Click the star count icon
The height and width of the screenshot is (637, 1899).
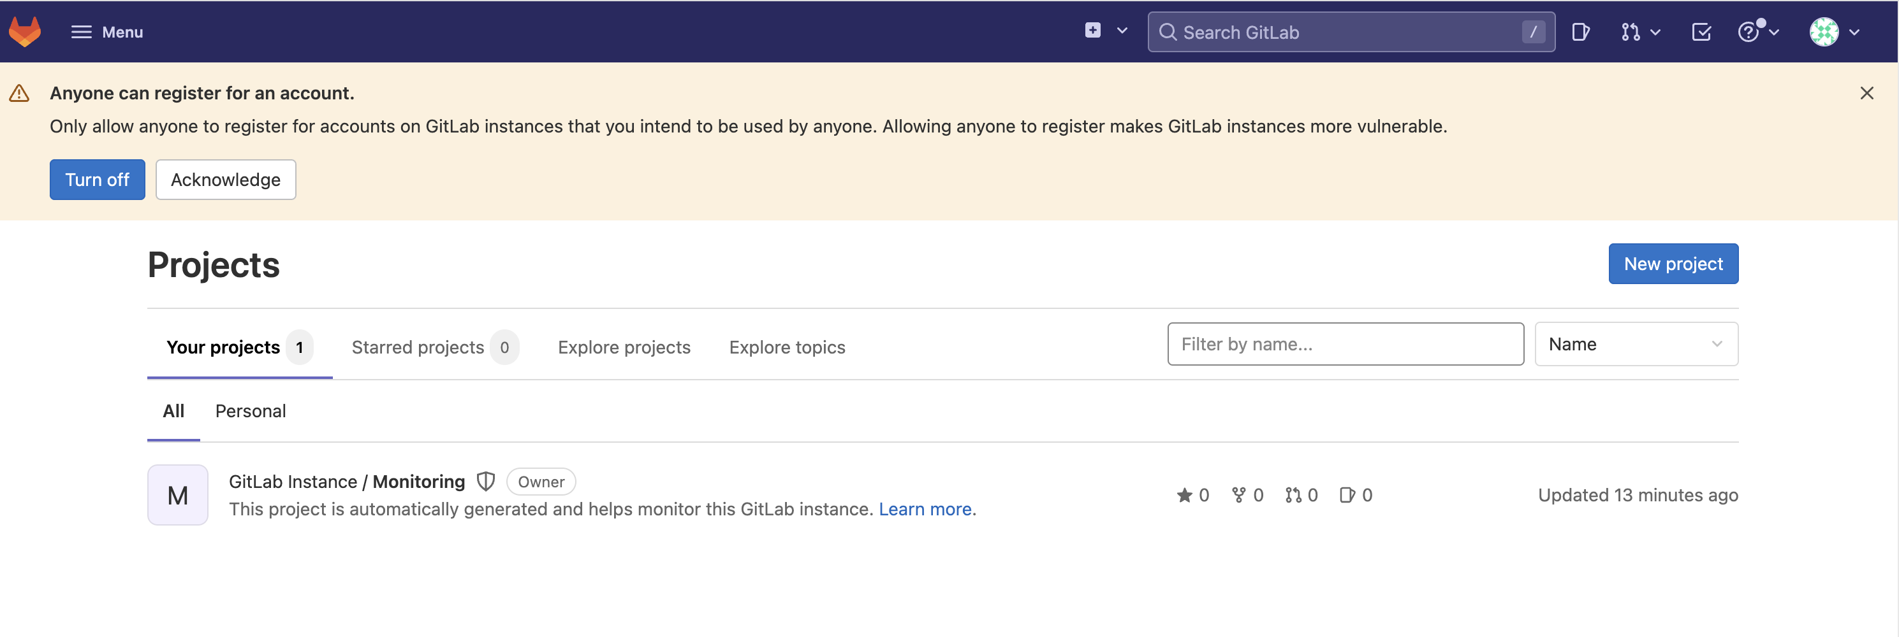[1184, 495]
